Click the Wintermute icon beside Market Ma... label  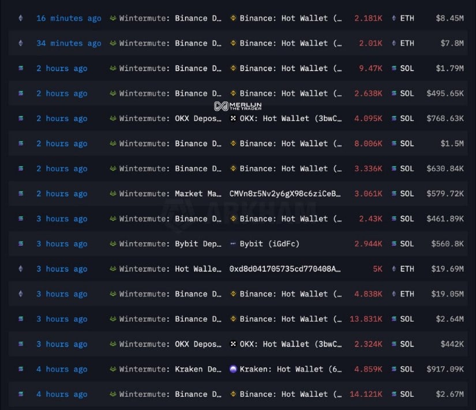pyautogui.click(x=113, y=194)
